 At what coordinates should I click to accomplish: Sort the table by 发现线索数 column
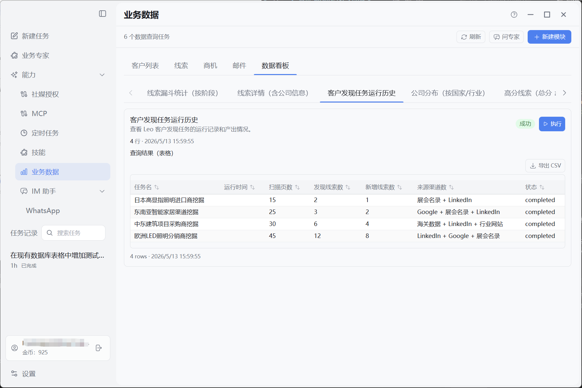pos(348,187)
